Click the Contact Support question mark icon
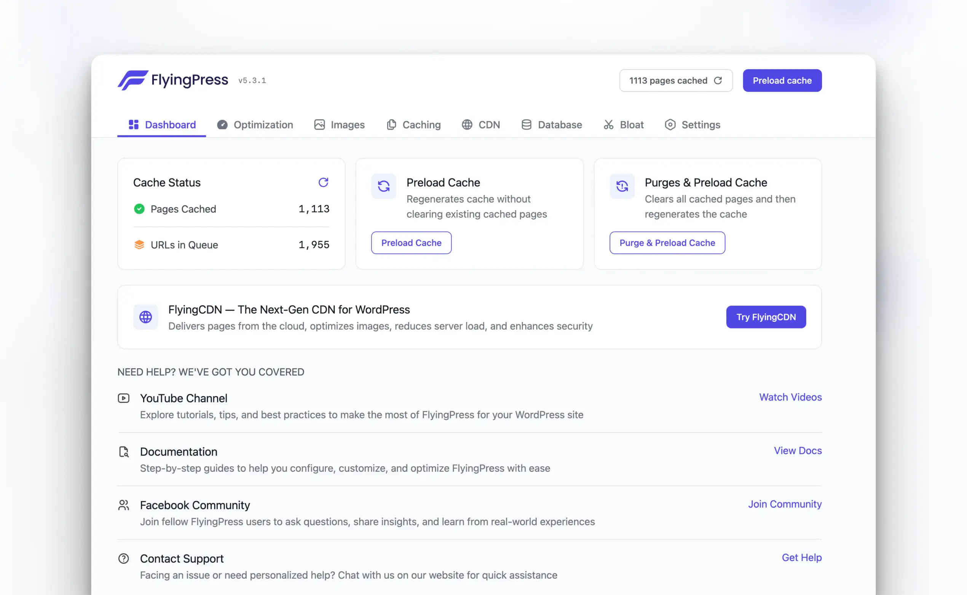The height and width of the screenshot is (595, 967). [x=124, y=558]
